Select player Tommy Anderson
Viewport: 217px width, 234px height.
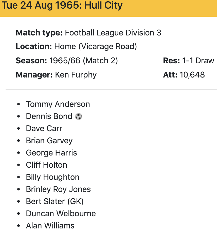point(58,104)
